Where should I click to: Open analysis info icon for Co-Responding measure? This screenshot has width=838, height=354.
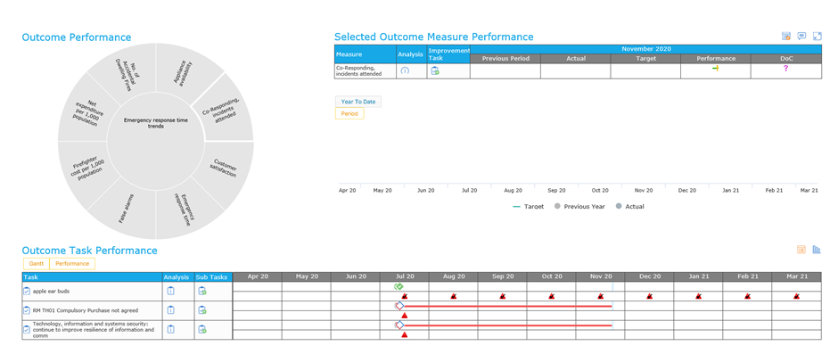tap(405, 70)
